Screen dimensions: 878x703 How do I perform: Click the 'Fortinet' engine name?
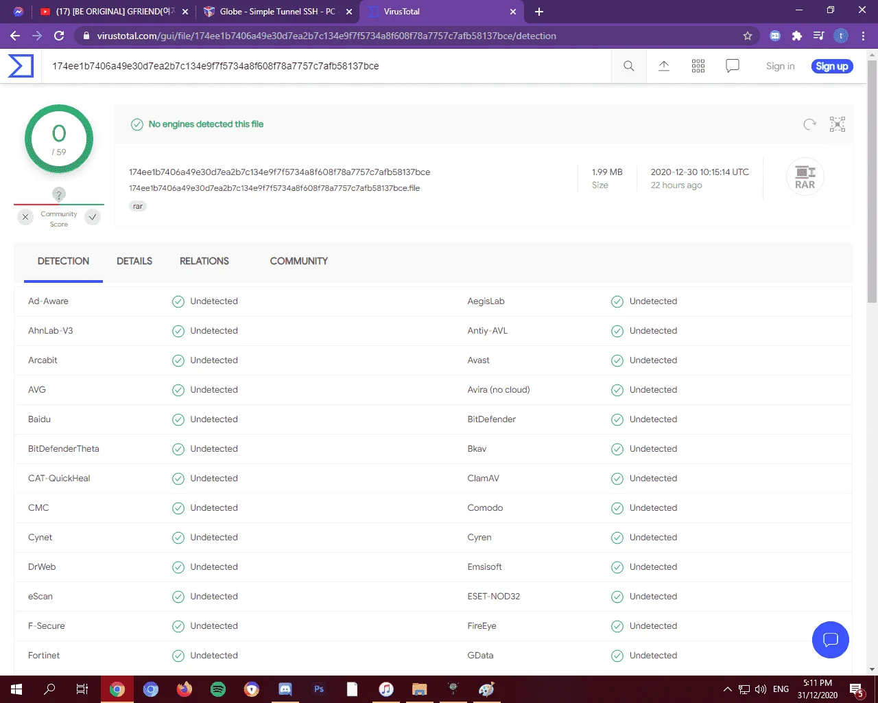44,656
